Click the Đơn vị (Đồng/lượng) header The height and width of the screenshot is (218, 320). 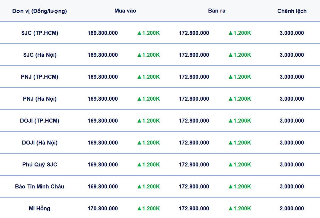pyautogui.click(x=39, y=11)
